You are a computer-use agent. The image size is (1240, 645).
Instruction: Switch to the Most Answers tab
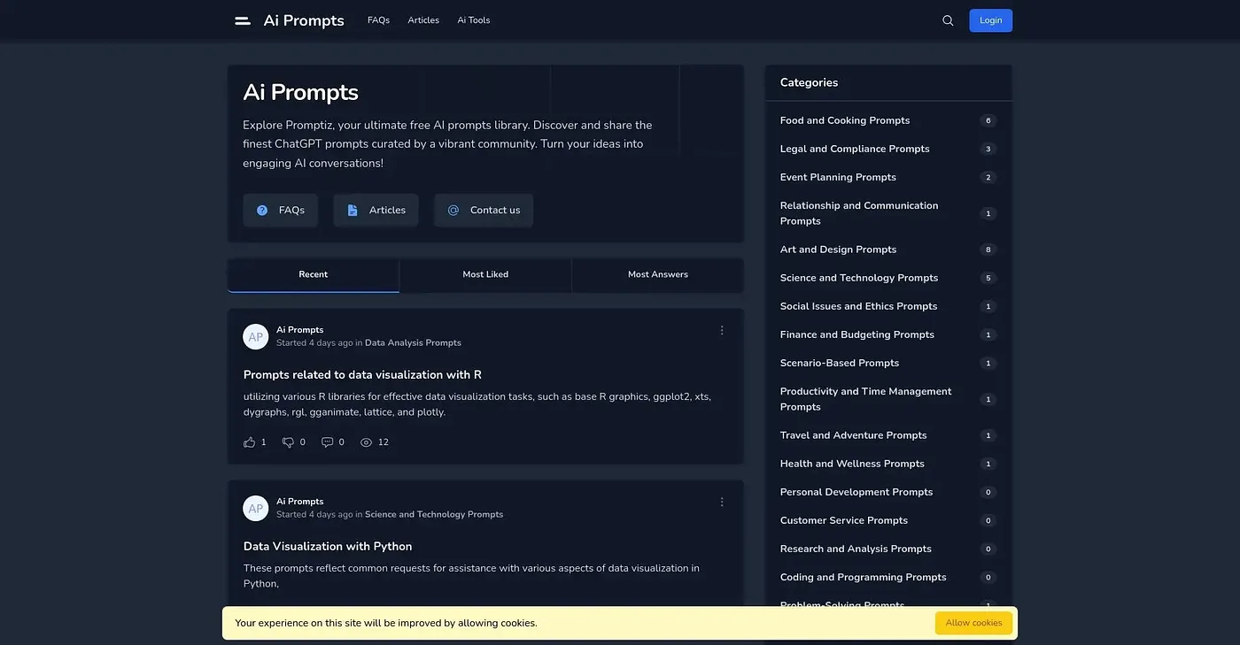click(658, 275)
